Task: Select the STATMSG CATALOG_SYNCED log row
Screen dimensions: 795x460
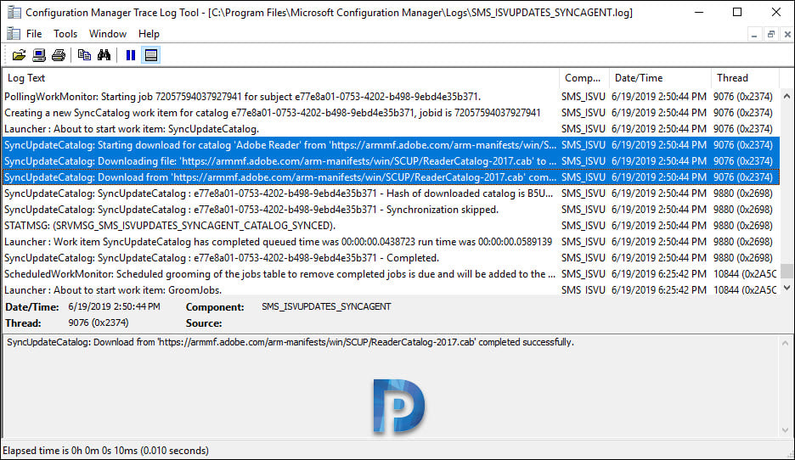Action: (x=391, y=226)
